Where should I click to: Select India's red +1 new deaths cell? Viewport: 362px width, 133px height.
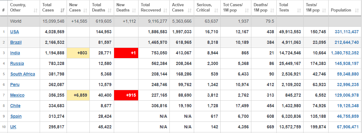[x=126, y=53]
